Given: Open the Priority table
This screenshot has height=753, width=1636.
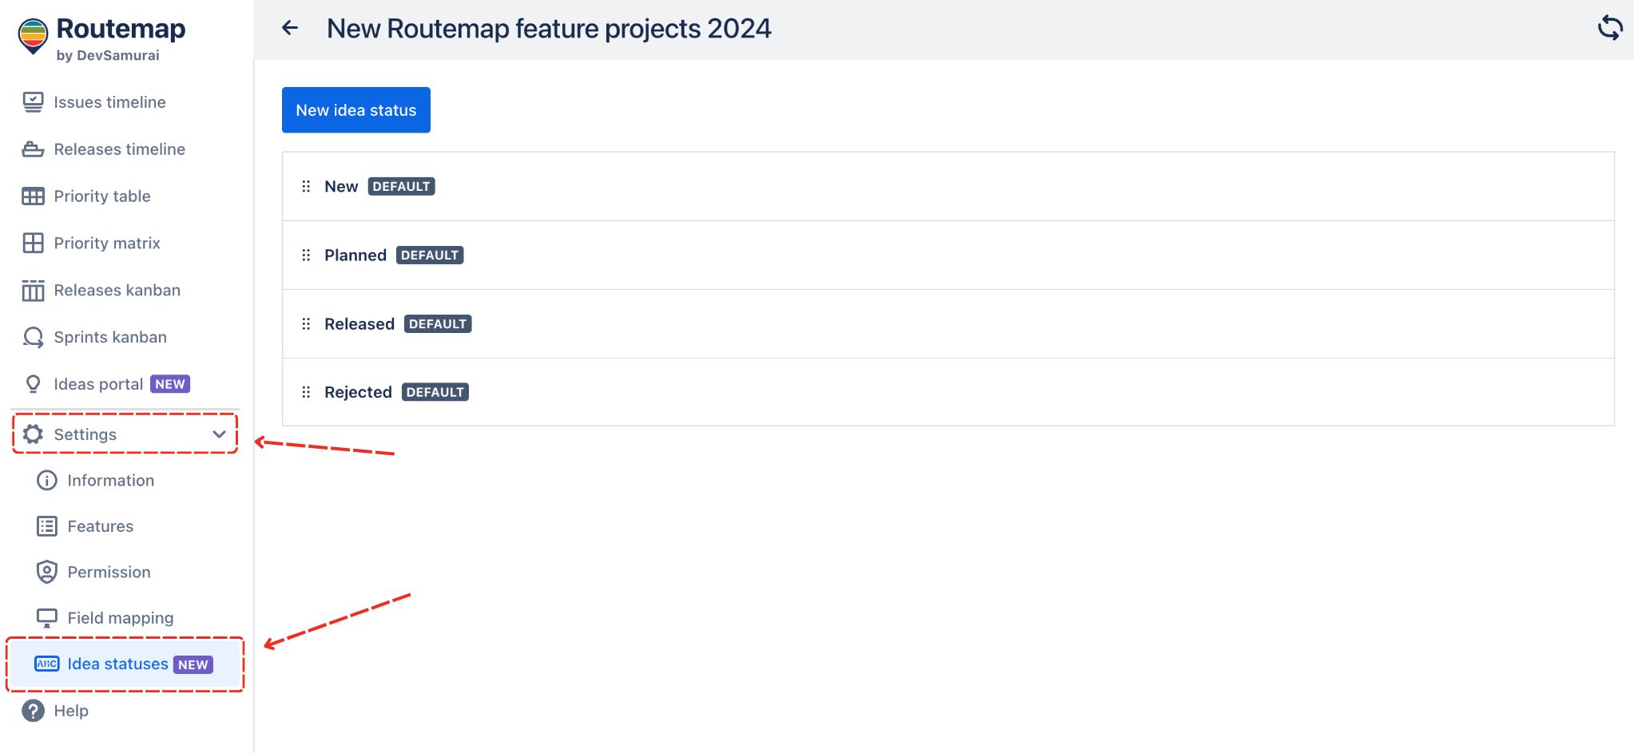Looking at the screenshot, I should [102, 196].
